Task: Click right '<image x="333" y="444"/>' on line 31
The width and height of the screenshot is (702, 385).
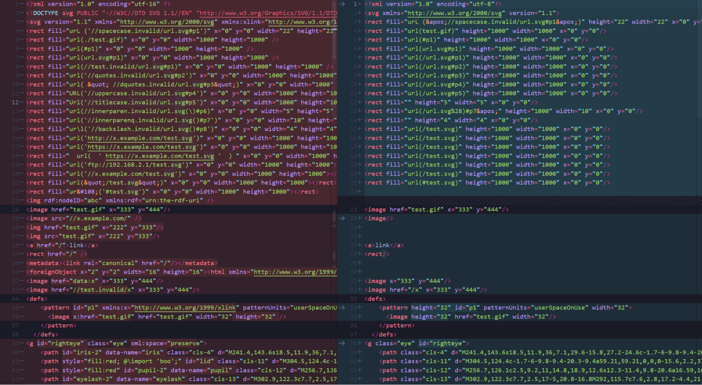Action: [408, 281]
